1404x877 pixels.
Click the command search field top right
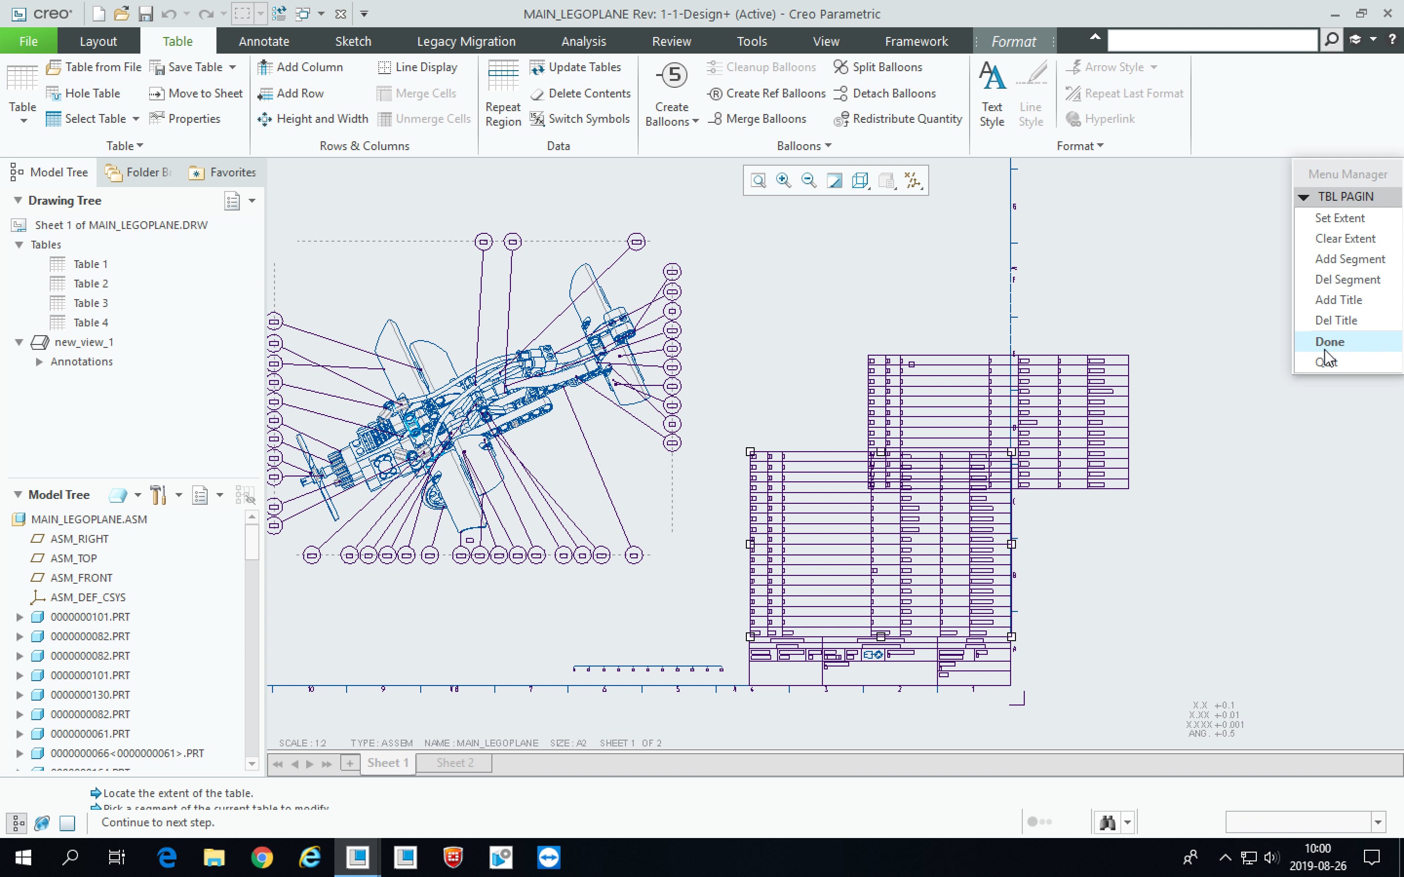point(1212,39)
